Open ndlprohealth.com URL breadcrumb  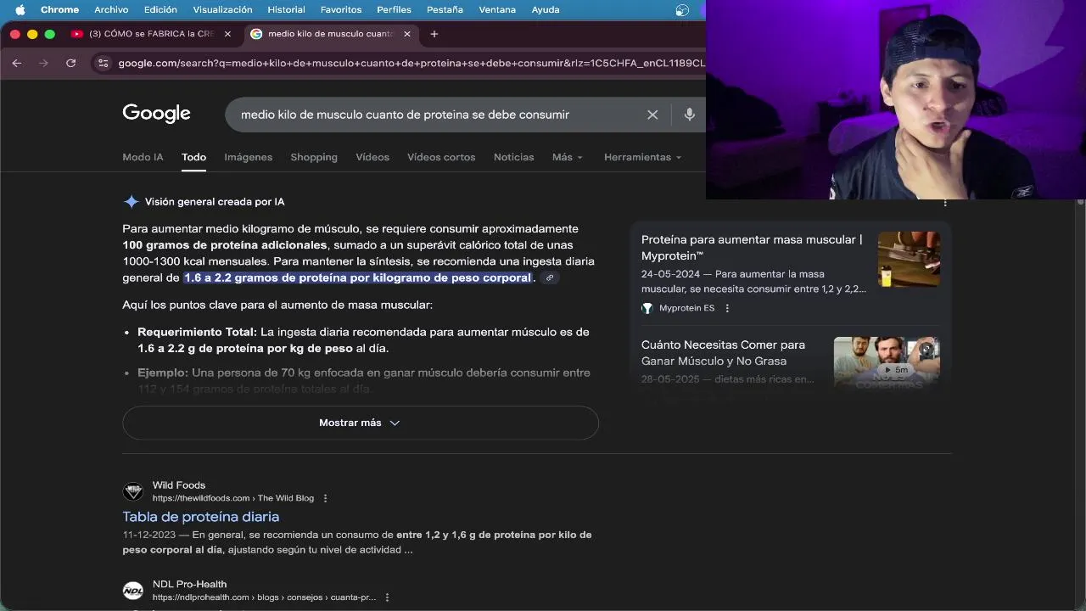pos(264,597)
